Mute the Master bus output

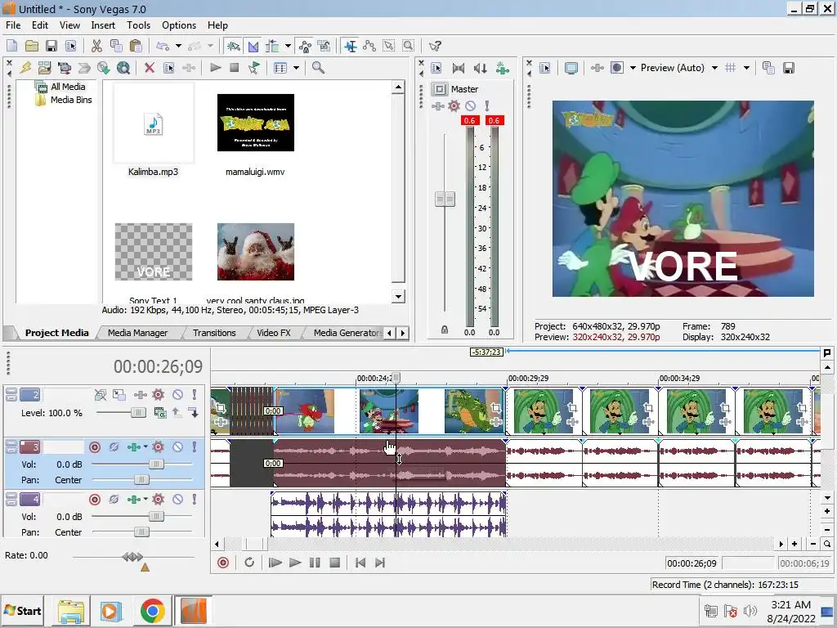tap(470, 105)
